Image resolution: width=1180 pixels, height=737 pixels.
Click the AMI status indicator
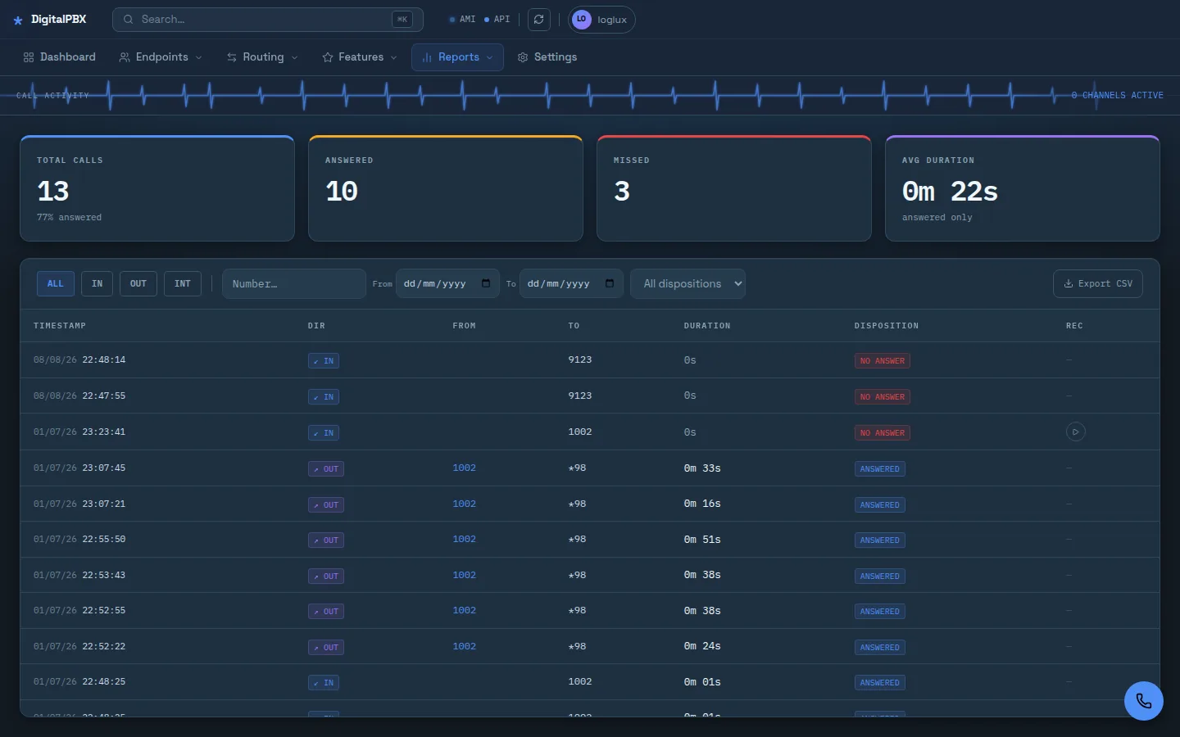pyautogui.click(x=462, y=20)
